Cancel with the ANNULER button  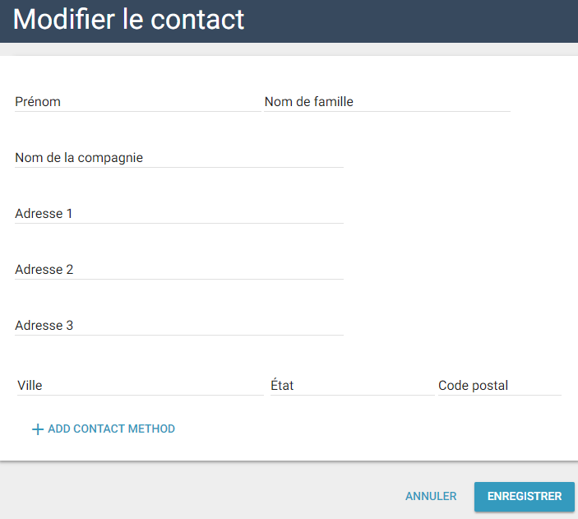tap(431, 496)
